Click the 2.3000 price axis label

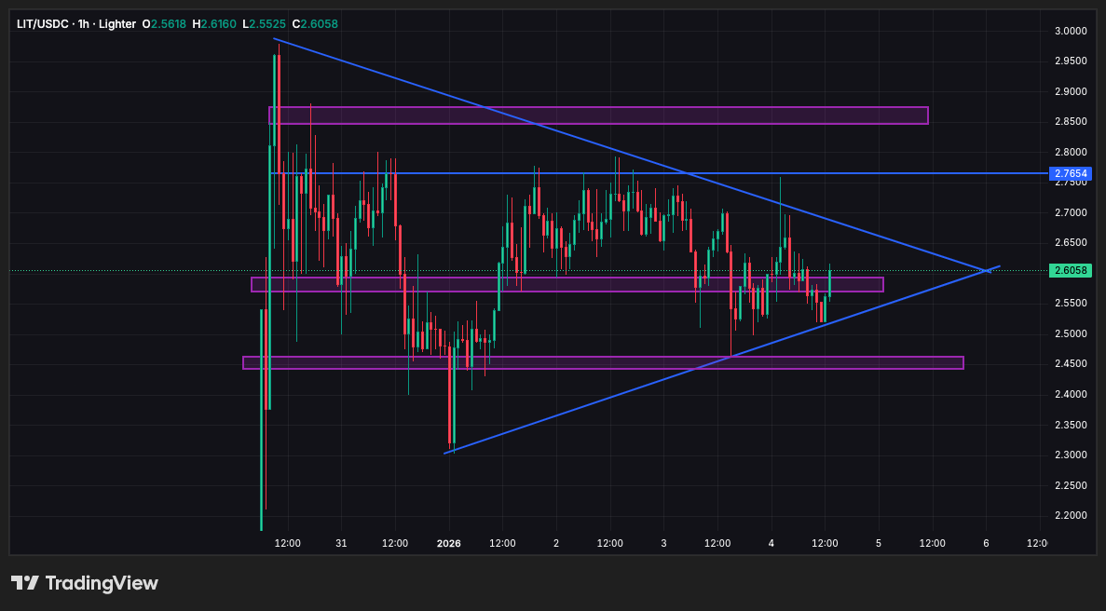[x=1071, y=455]
